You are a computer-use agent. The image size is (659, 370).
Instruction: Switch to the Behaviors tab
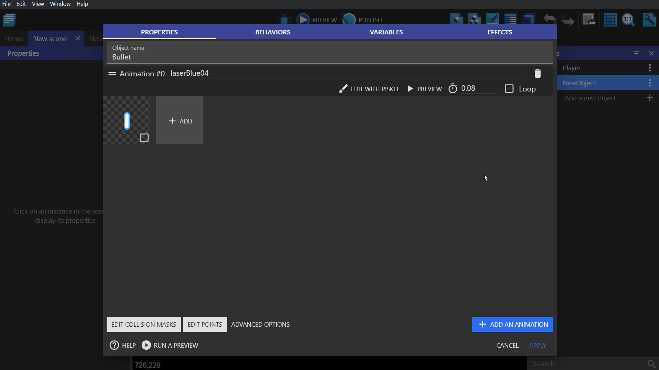click(x=273, y=32)
